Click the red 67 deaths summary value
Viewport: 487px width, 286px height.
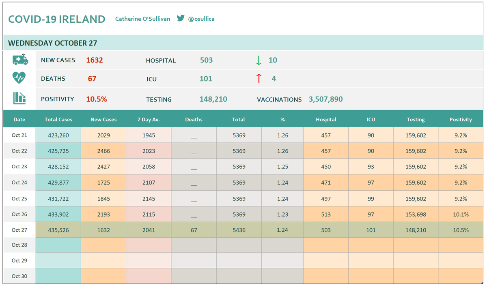coord(92,79)
